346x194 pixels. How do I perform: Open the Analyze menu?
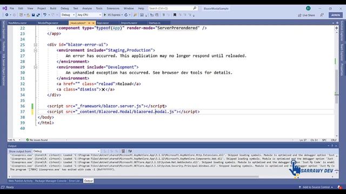tap(87, 9)
